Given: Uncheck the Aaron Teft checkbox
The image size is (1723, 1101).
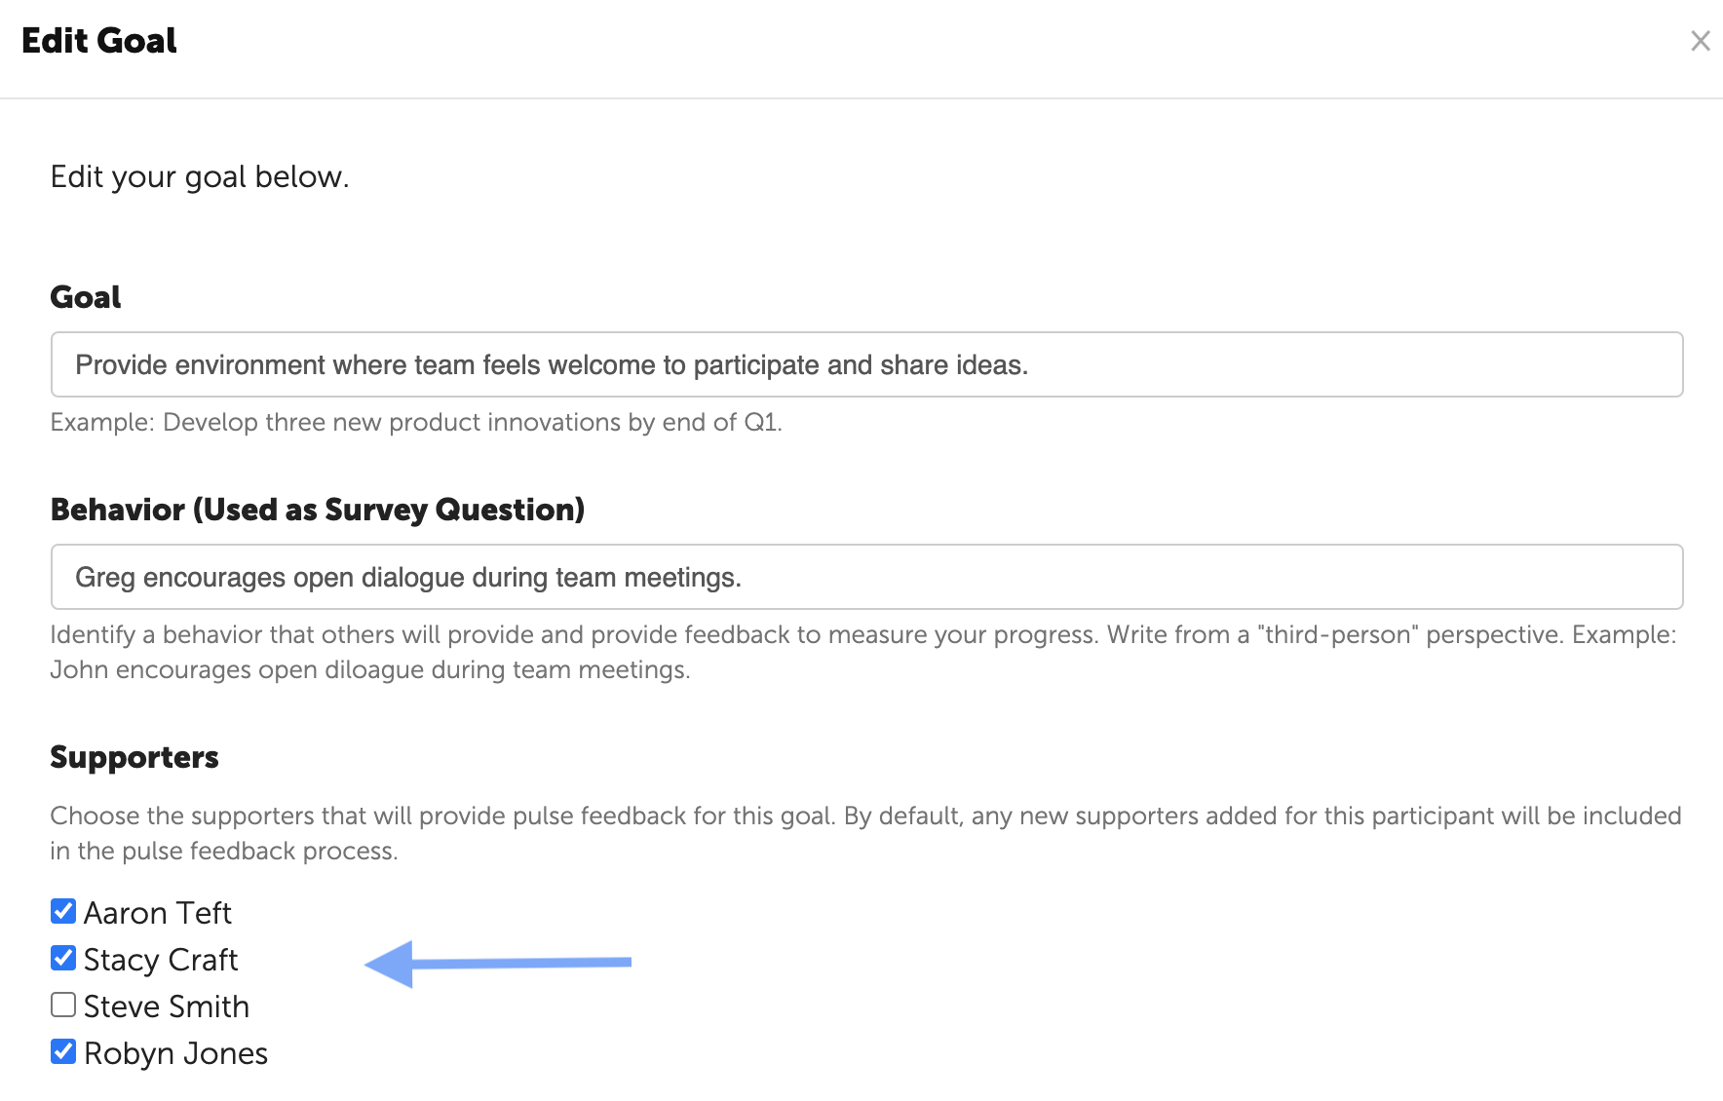Looking at the screenshot, I should pyautogui.click(x=63, y=911).
